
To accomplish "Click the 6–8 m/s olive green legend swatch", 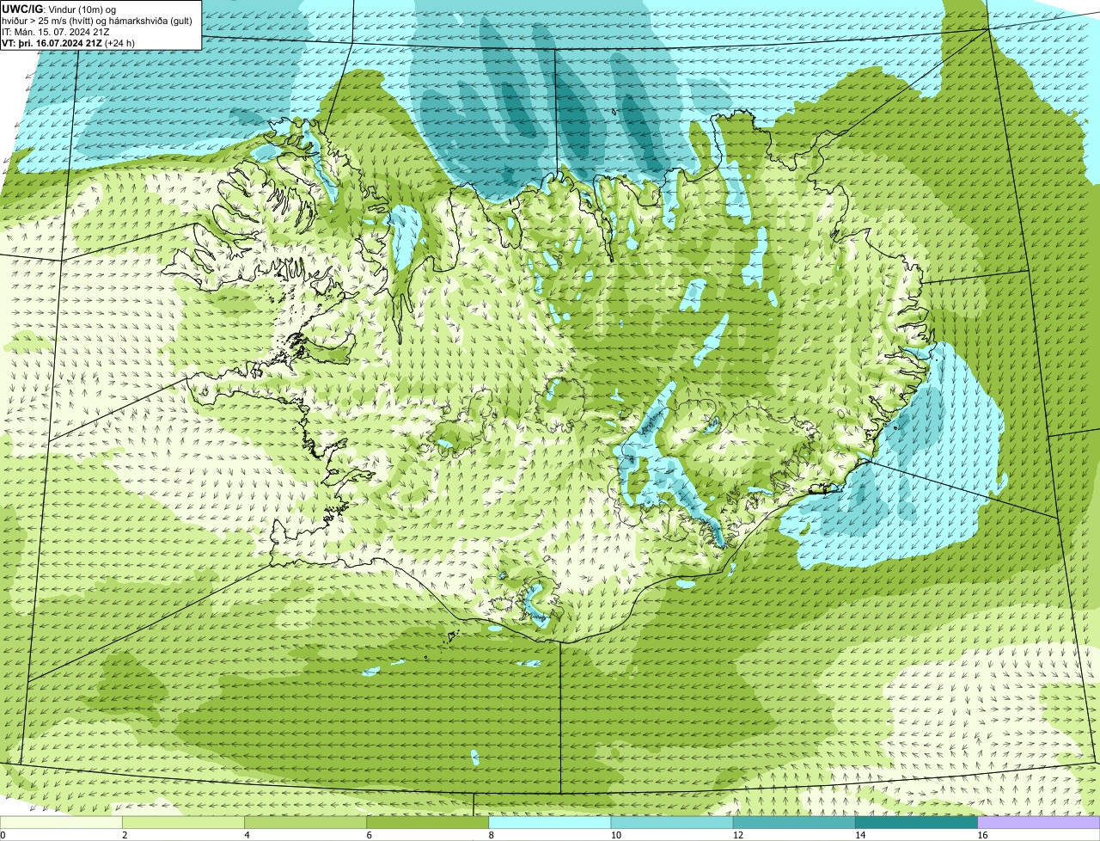I will click(x=428, y=823).
